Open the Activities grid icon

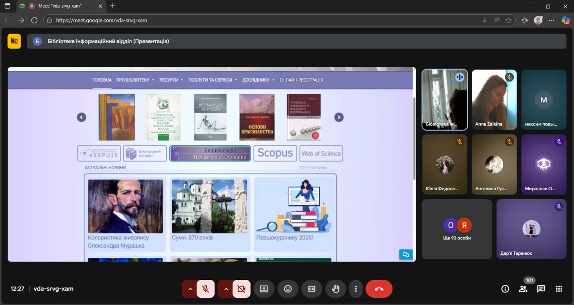coord(559,289)
